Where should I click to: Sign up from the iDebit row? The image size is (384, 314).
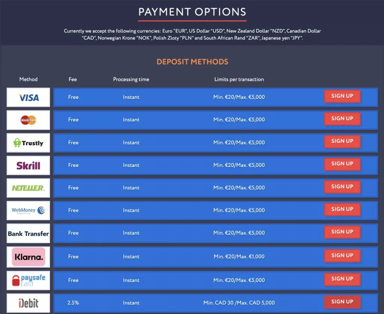tap(342, 302)
